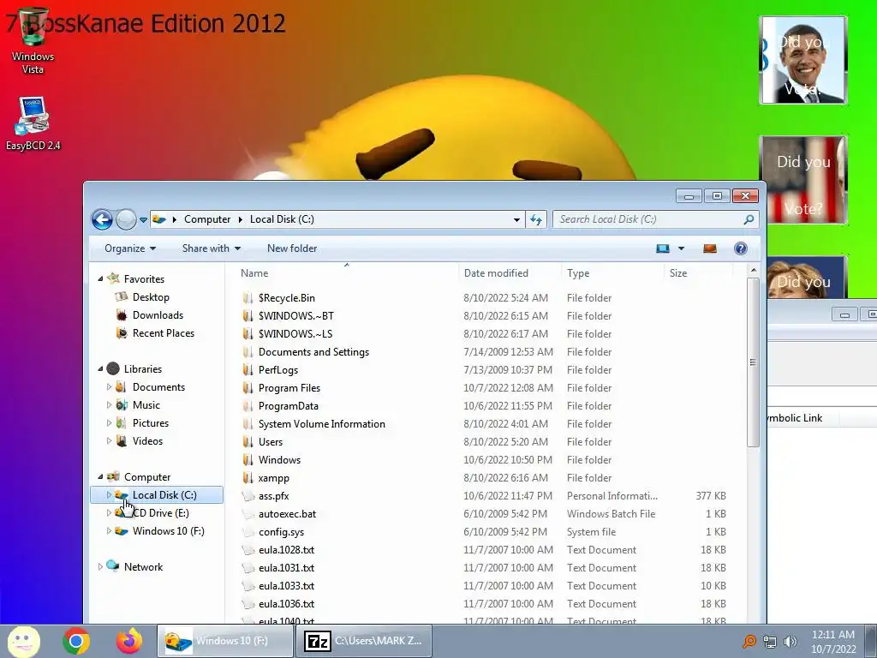
Task: Open the Share with menu
Action: [x=212, y=248]
